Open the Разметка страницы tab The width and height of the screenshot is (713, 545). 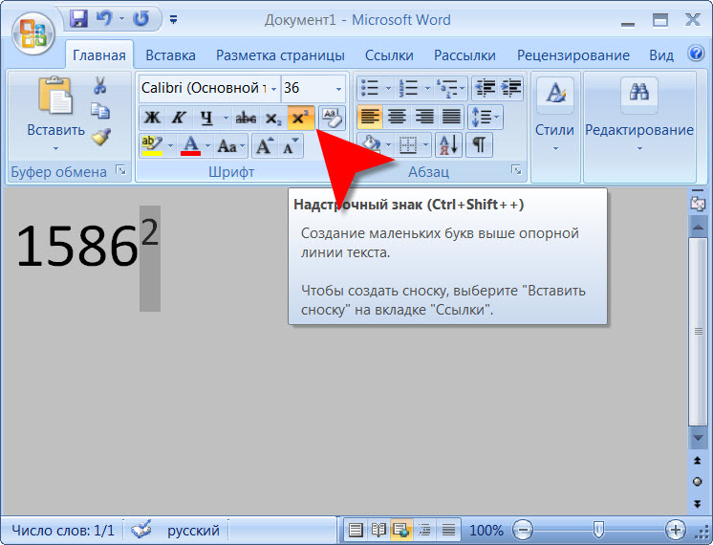(x=272, y=55)
